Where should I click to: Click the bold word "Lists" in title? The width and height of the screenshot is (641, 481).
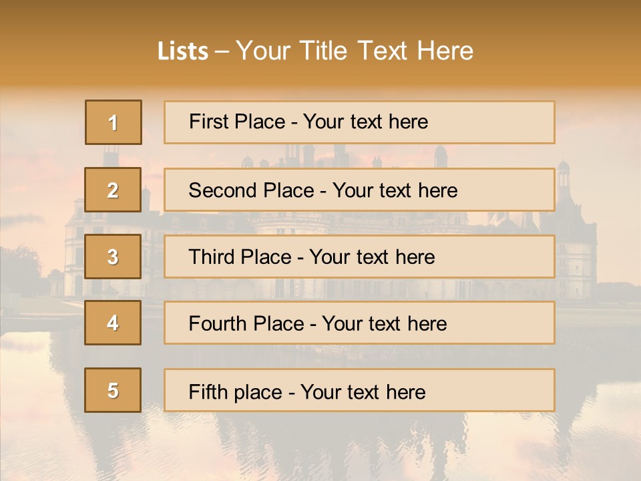[x=183, y=51]
